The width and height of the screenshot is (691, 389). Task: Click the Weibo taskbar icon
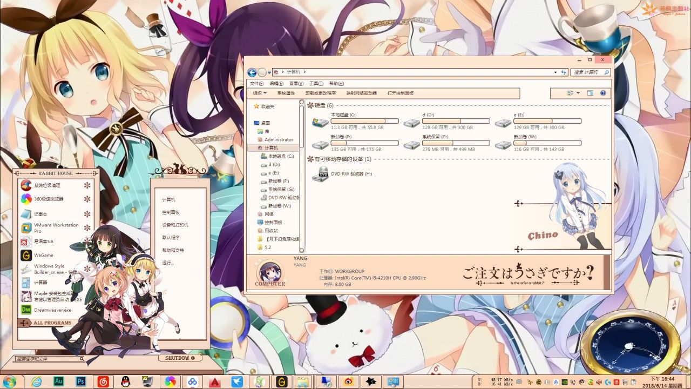pos(349,381)
